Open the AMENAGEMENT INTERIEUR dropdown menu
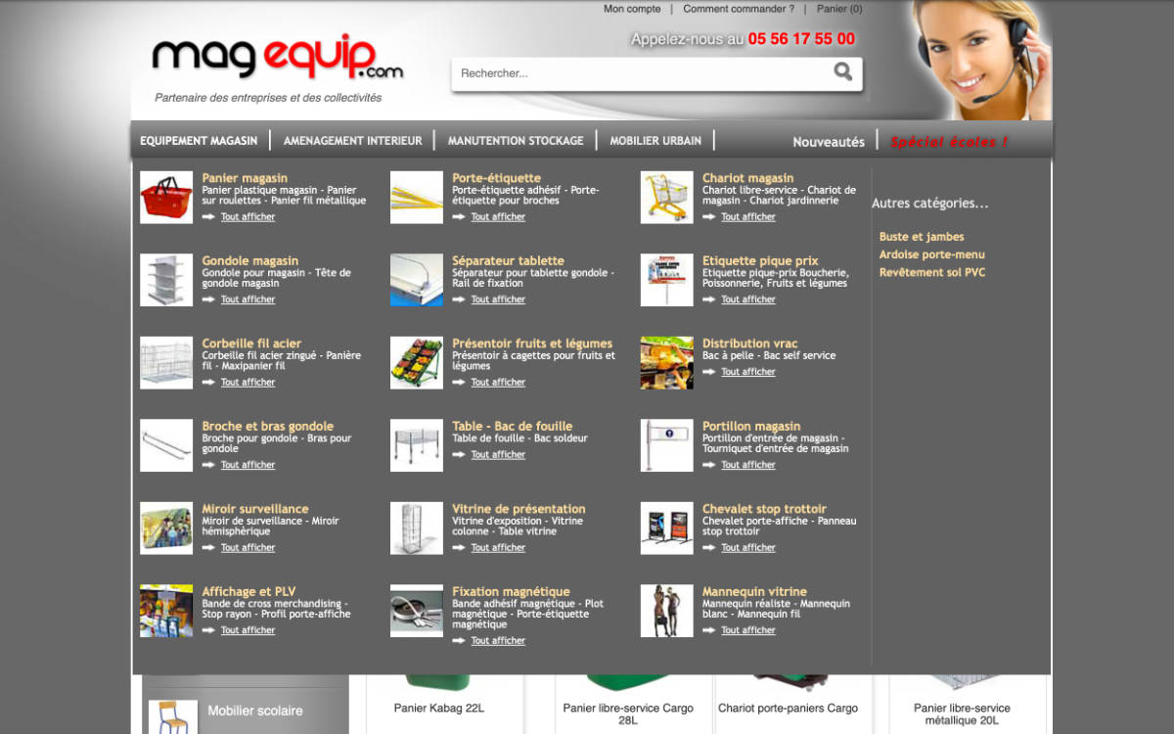The width and height of the screenshot is (1174, 734). (352, 140)
